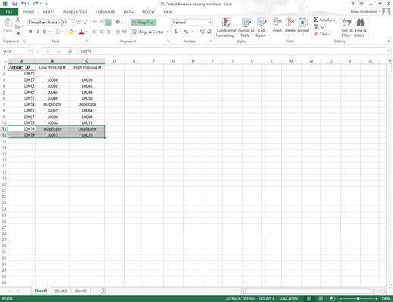Click into the formula bar showing 10074
The height and width of the screenshot is (302, 393).
point(233,51)
